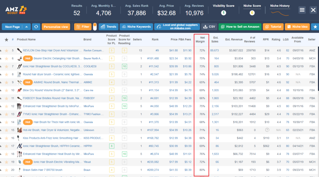Screen dimensions: 319x177
Task: Star the TYMO Ionic Hair Straightener row
Action: [x=6, y=114]
